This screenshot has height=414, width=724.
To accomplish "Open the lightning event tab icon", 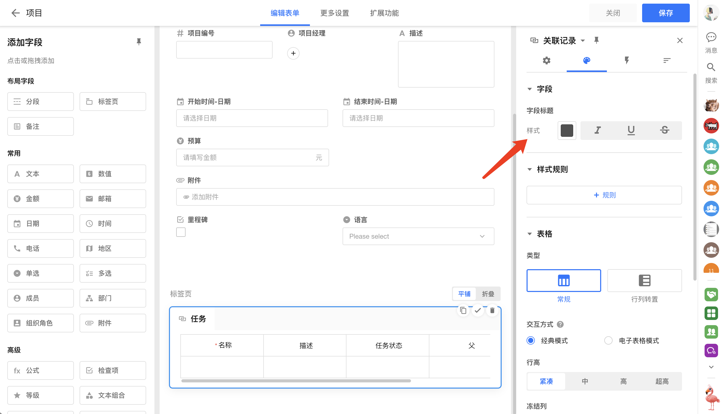I will click(x=627, y=60).
